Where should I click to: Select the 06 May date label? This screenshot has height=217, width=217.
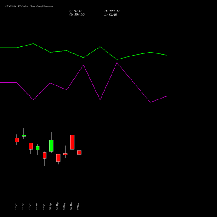(x=71, y=206)
